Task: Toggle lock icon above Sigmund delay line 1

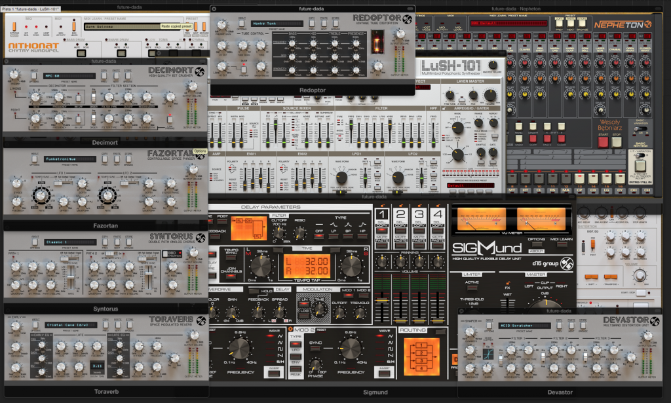Action: pos(382,206)
